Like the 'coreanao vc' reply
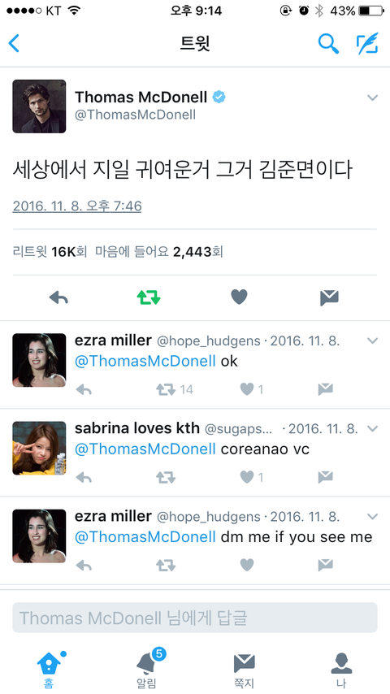 coord(247,477)
